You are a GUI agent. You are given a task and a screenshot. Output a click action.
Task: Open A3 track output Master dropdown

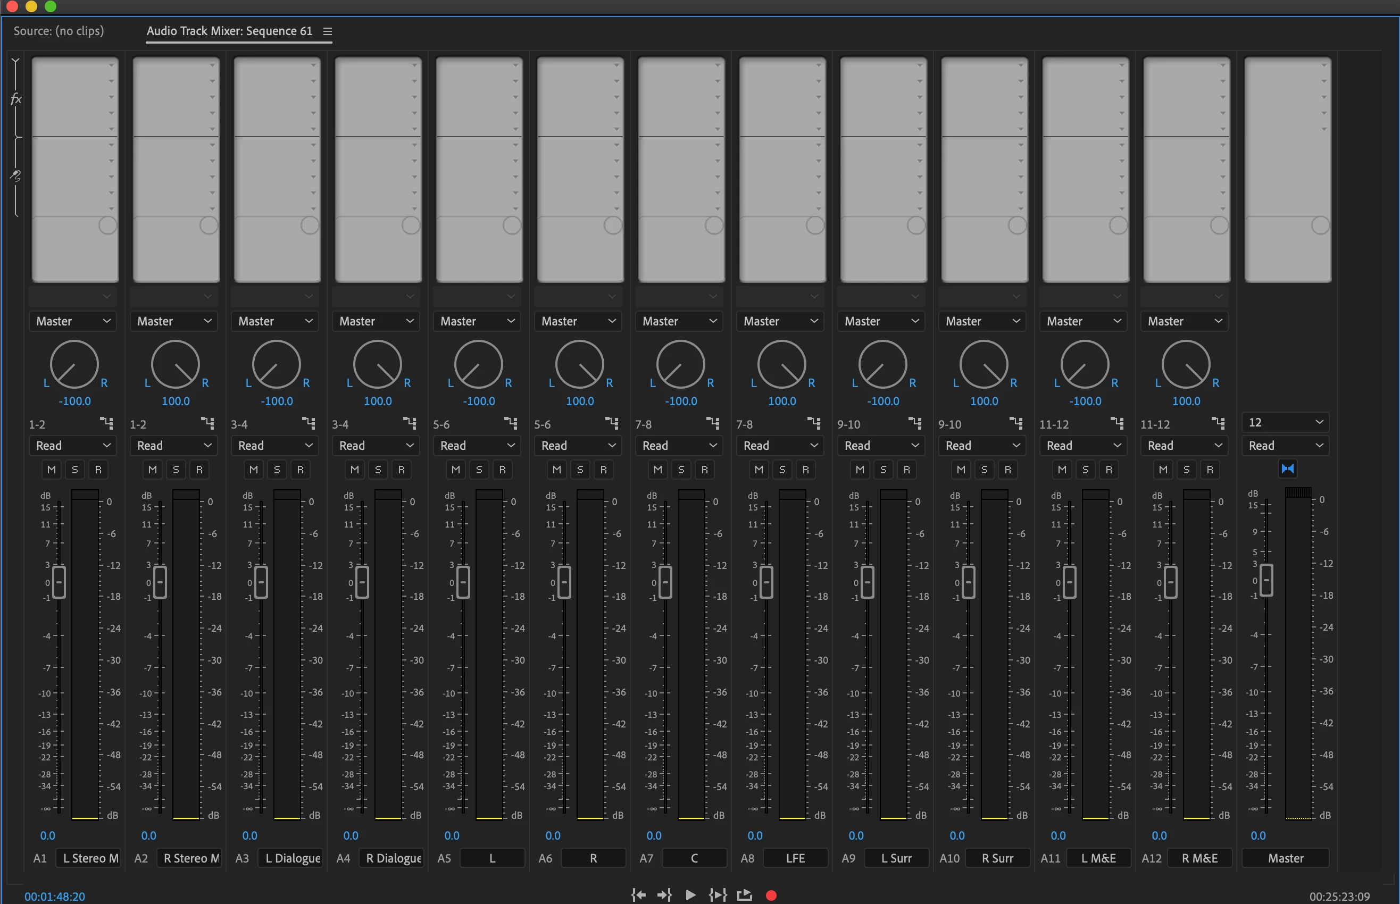tap(276, 321)
